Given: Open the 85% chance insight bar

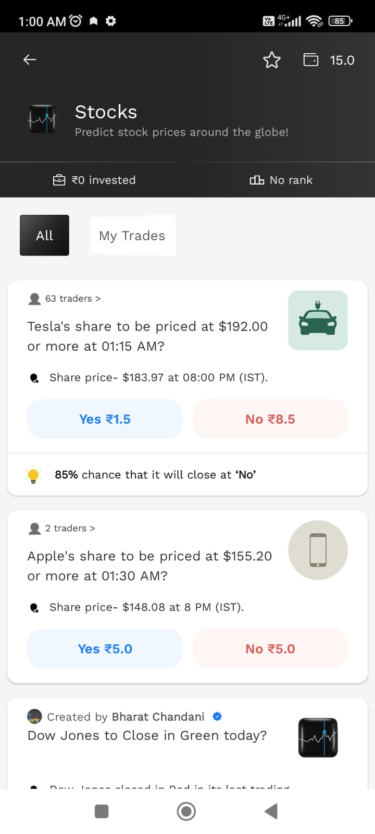Looking at the screenshot, I should pos(187,474).
